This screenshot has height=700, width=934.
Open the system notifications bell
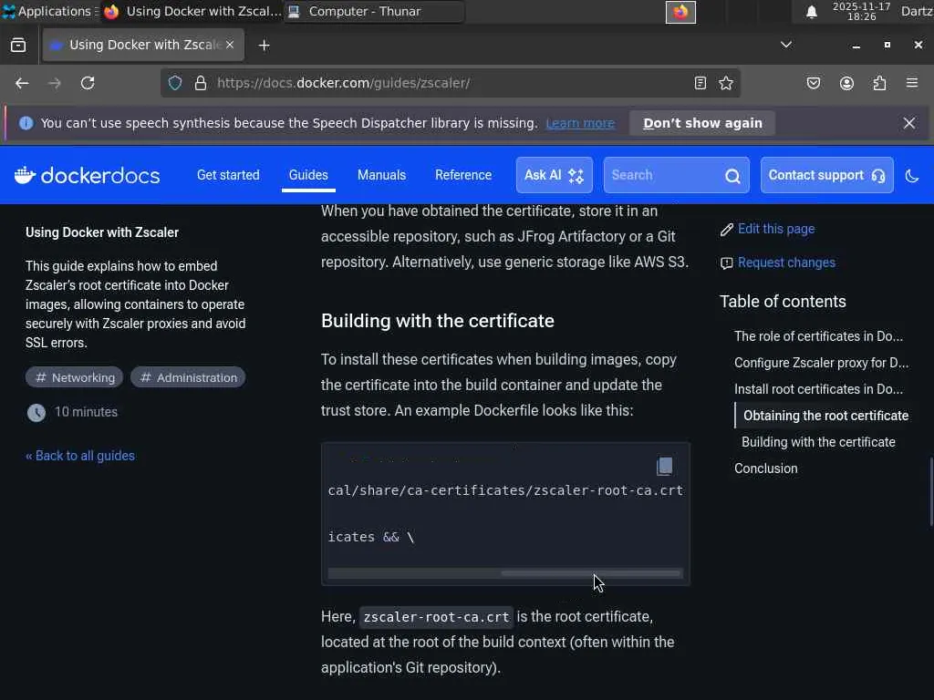(x=811, y=12)
